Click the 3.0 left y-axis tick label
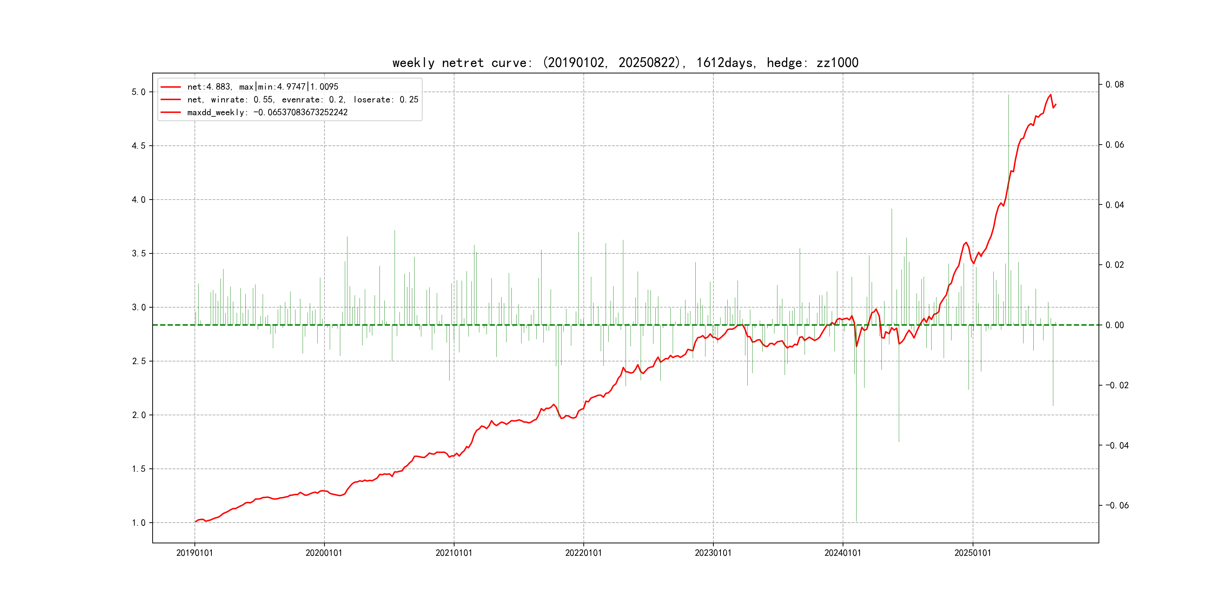 [x=138, y=307]
